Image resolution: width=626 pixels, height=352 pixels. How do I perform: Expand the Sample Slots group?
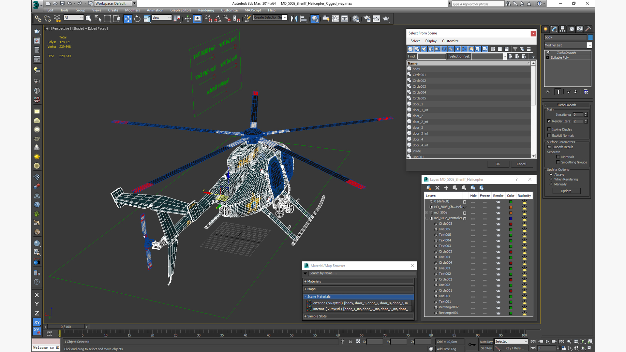359,316
